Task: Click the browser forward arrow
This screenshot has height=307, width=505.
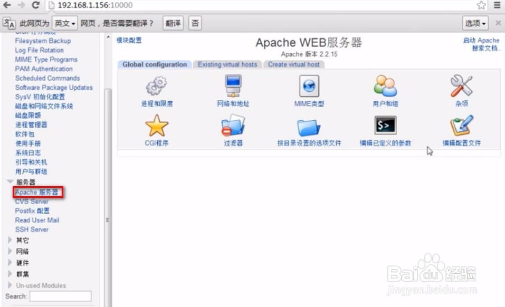Action: pyautogui.click(x=21, y=5)
